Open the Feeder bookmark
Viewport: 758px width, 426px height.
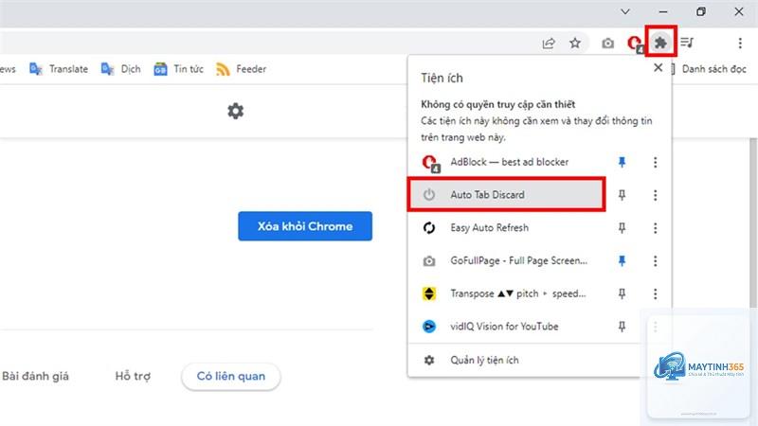click(242, 69)
